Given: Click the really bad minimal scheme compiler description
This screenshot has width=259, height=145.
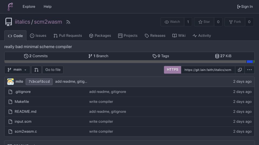Looking at the screenshot, I should click(38, 47).
